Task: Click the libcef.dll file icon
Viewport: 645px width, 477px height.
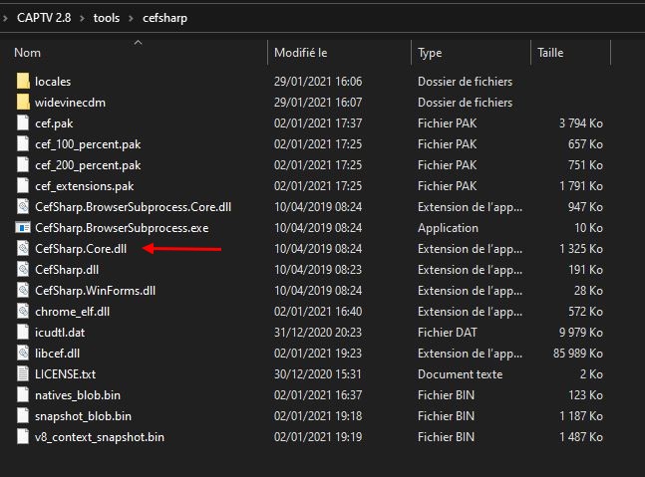Action: pos(23,354)
